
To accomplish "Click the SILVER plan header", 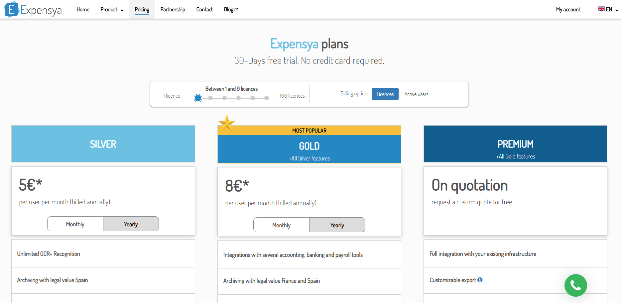I will [103, 144].
